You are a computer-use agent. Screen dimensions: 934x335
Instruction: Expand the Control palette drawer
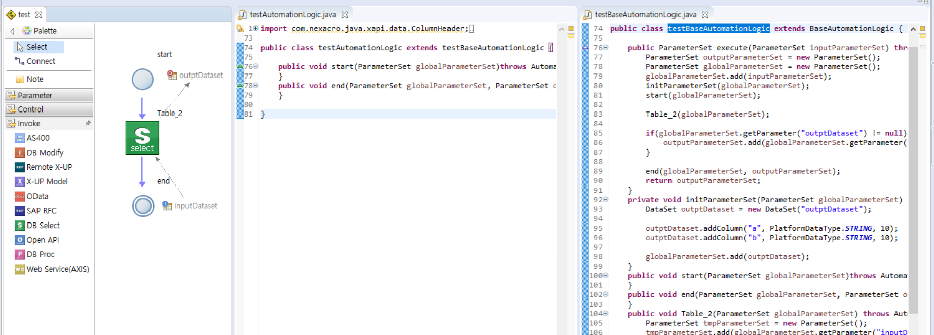30,109
